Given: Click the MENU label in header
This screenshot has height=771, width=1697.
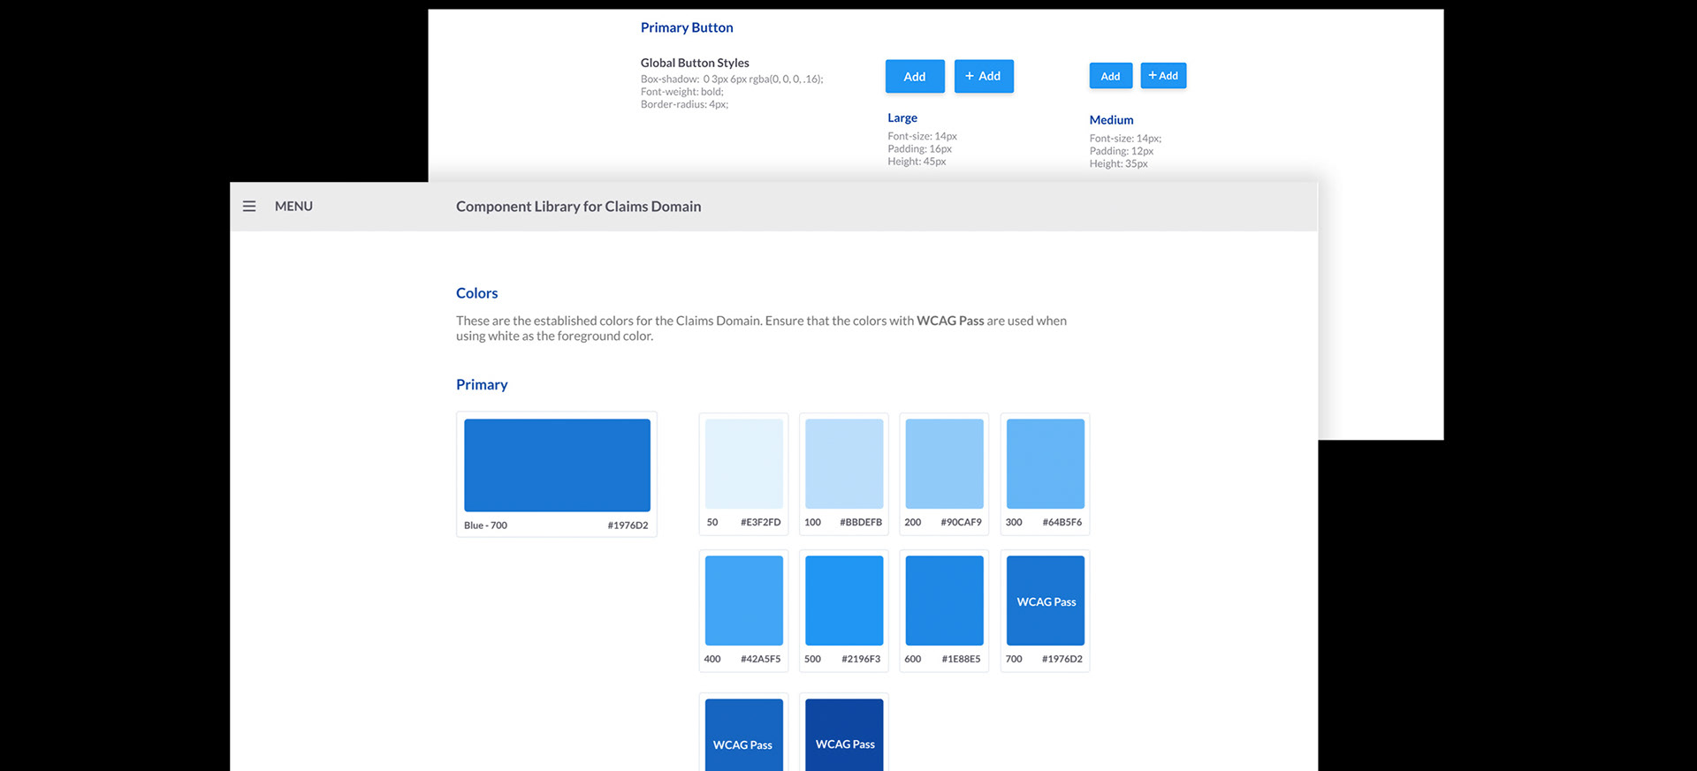Looking at the screenshot, I should 293,206.
